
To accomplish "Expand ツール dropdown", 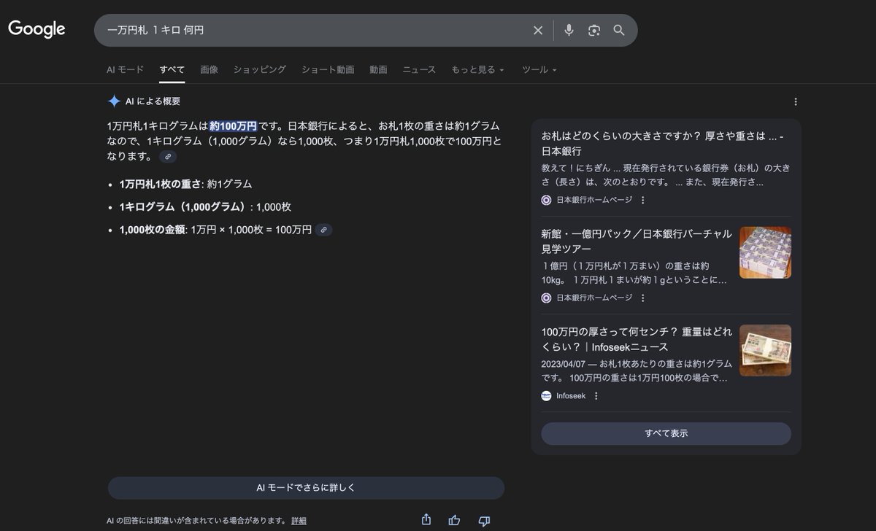I will coord(539,69).
